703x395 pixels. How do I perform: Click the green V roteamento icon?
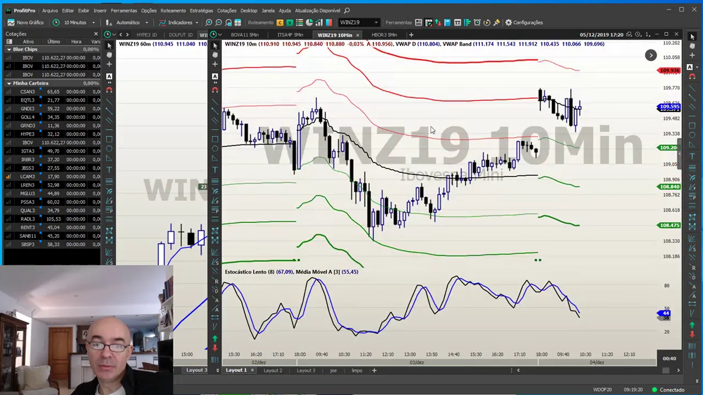[x=289, y=22]
